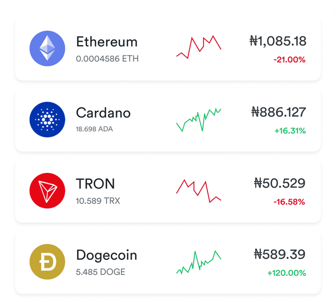Click the ₦1,085.18 Ethereum price

pyautogui.click(x=278, y=41)
